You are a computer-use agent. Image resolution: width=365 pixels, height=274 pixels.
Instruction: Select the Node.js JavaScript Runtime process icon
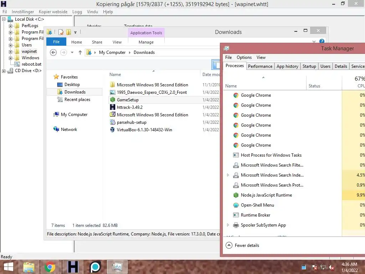pos(236,195)
